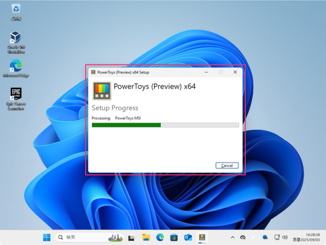Click the blue circle icon in the system tray
This screenshot has width=326, height=245.
(x=265, y=237)
